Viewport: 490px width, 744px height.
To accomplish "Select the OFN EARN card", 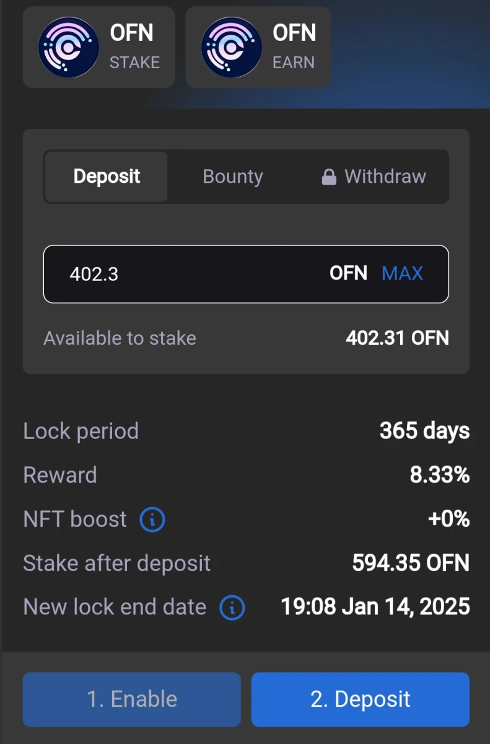I will coord(258,47).
